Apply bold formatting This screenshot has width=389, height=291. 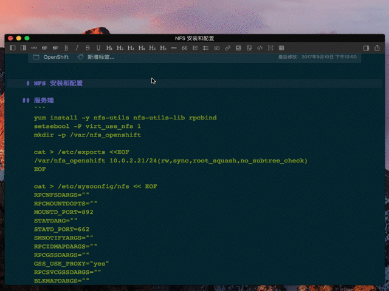pos(66,48)
